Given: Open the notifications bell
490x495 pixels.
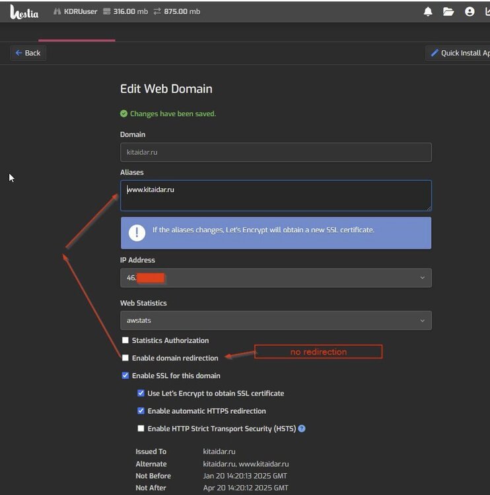Looking at the screenshot, I should click(428, 11).
